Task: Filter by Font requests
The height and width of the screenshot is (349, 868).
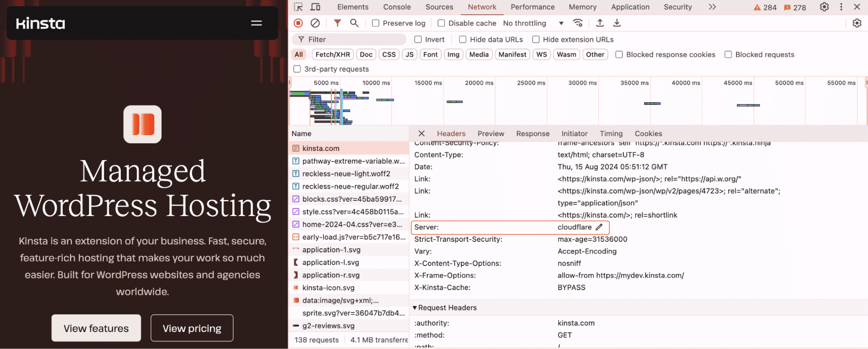Action: coord(430,54)
